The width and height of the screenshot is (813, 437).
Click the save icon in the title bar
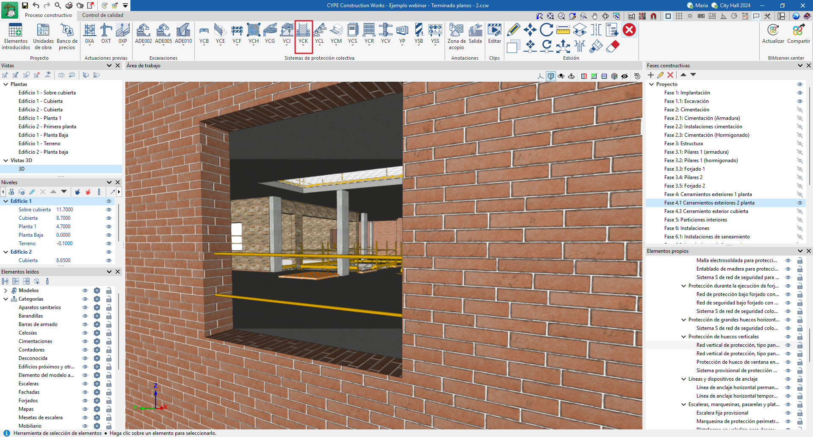pos(25,6)
